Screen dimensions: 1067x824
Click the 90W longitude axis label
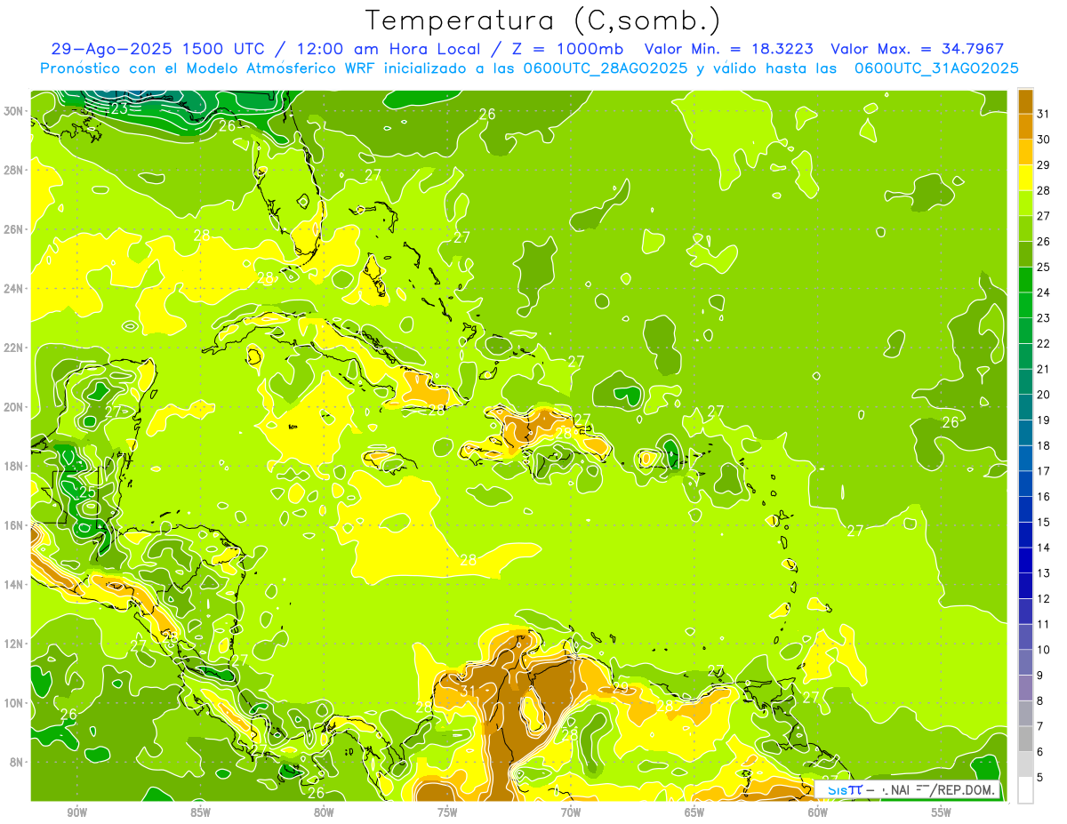[76, 812]
